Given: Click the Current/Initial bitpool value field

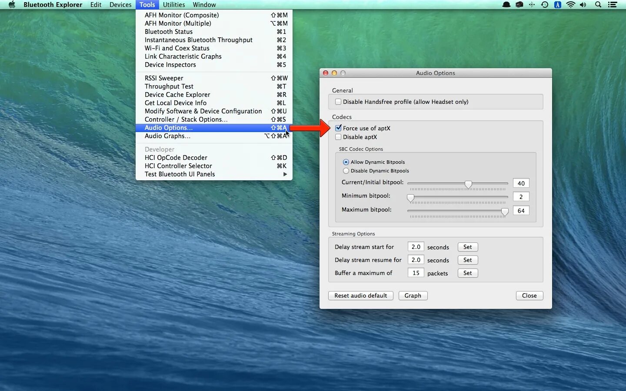Looking at the screenshot, I should (521, 183).
